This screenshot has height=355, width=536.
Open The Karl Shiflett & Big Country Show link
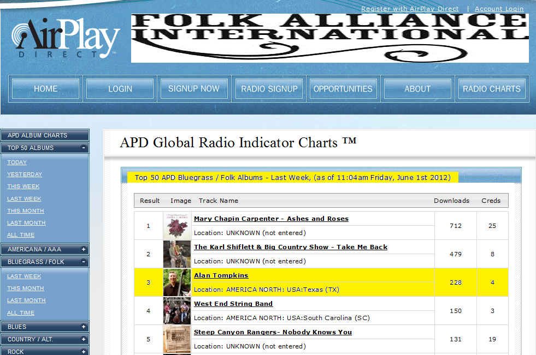click(x=291, y=247)
